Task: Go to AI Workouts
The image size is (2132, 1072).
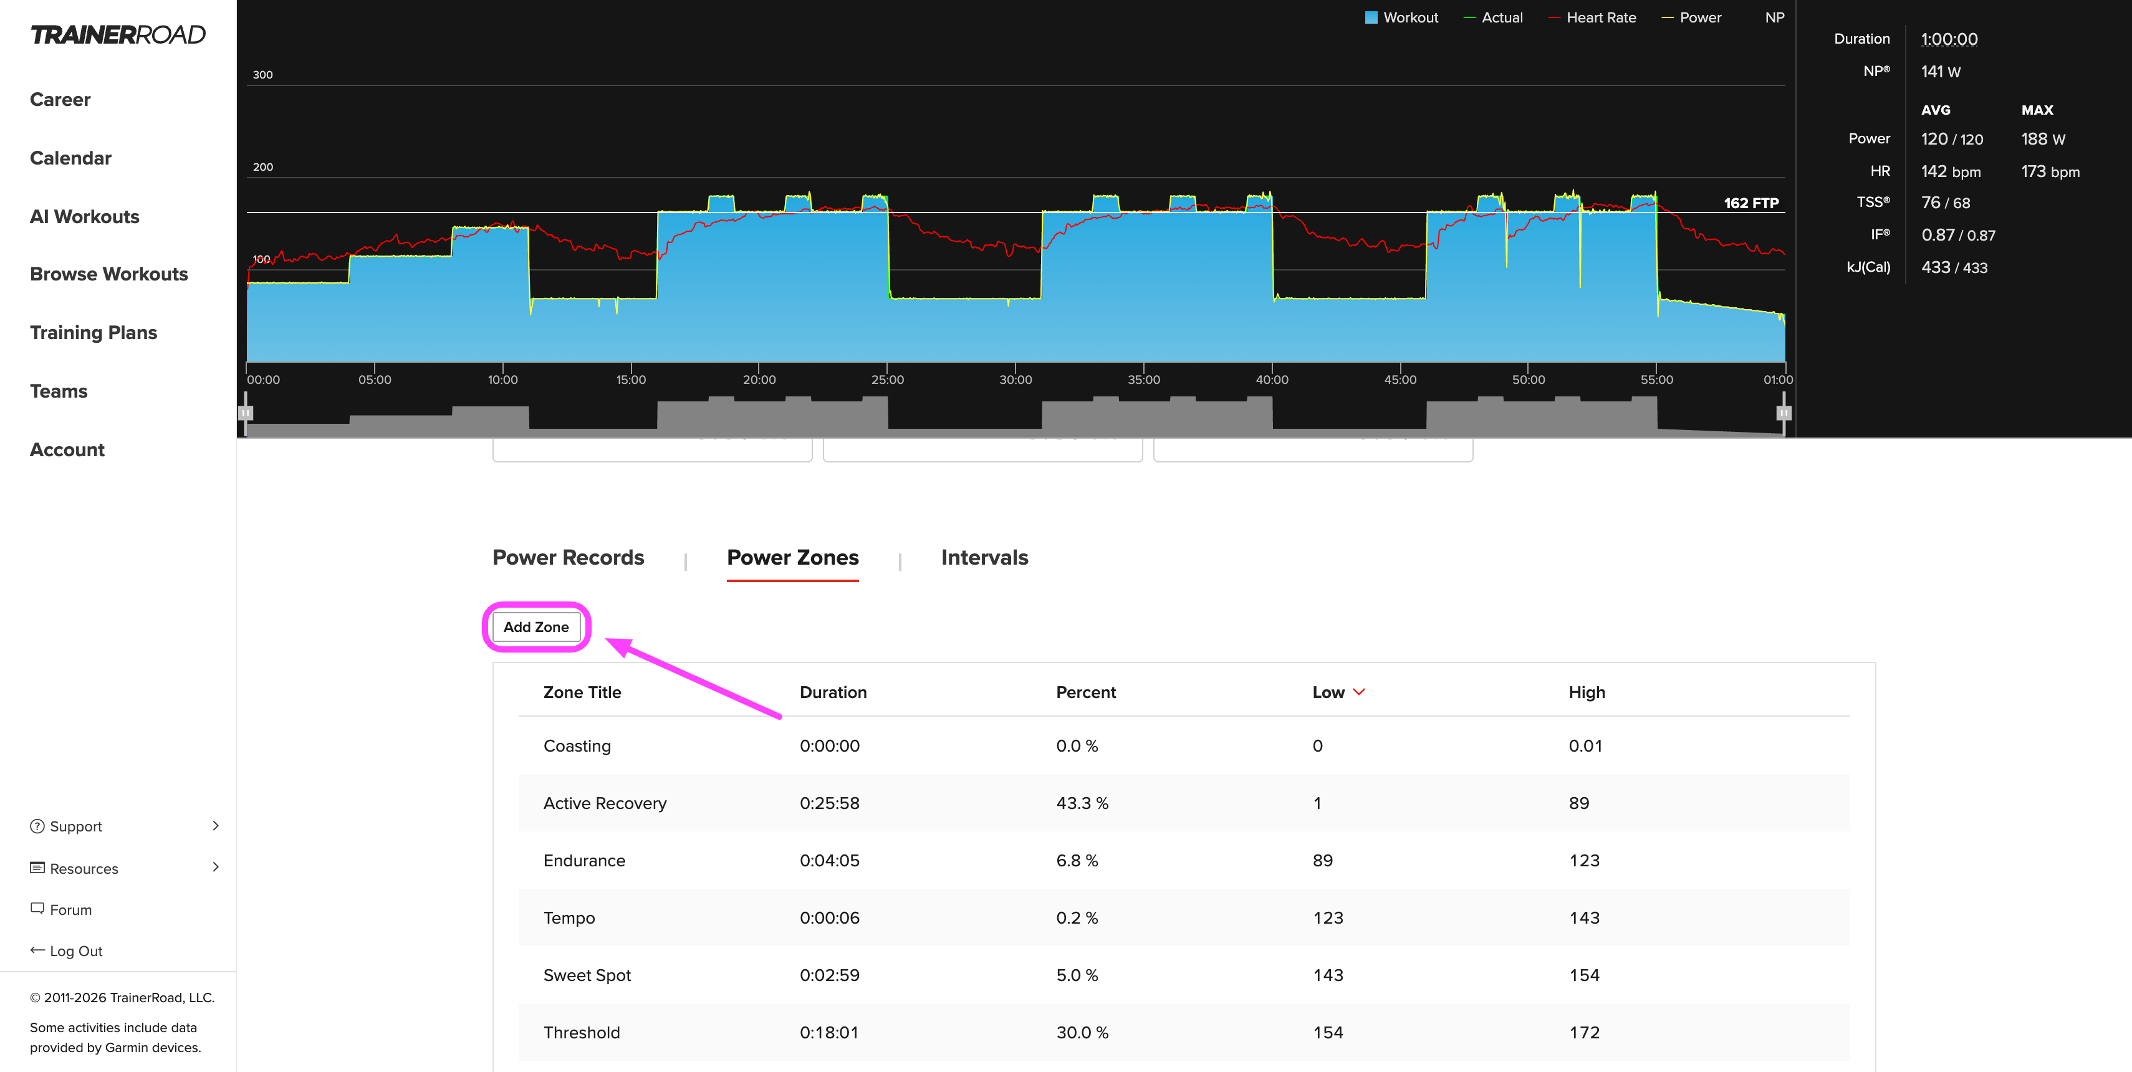Action: click(x=84, y=217)
